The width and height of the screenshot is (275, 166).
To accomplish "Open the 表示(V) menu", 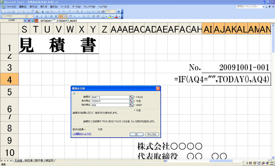I will [x=33, y=6].
